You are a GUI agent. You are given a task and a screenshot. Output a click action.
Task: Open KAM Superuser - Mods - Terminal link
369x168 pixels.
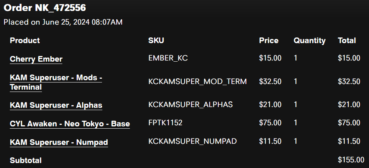56,82
